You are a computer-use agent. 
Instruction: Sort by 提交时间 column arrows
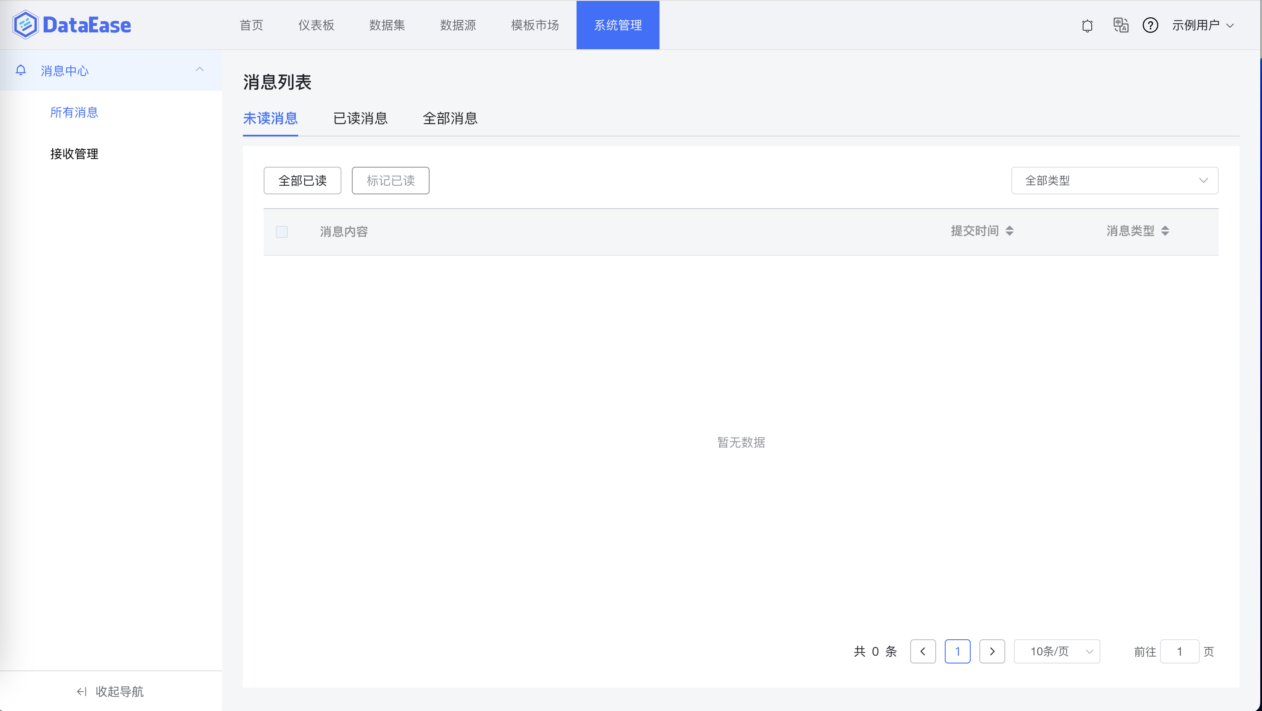1010,231
